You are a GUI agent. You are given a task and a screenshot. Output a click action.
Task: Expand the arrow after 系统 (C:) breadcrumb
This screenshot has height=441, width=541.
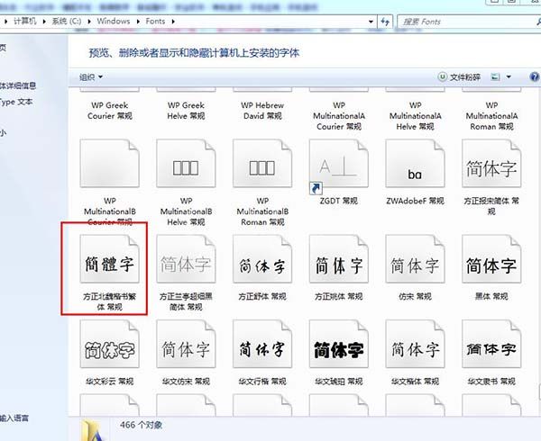[89, 22]
